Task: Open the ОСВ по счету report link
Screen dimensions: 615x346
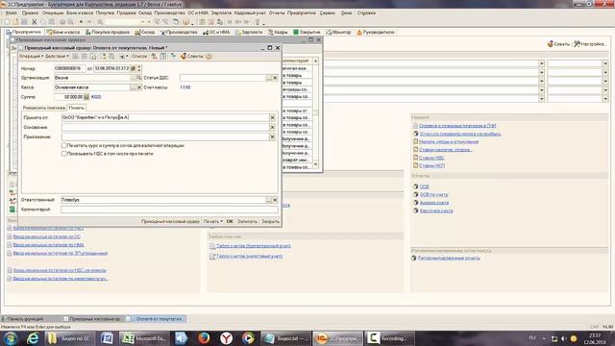Action: 433,194
